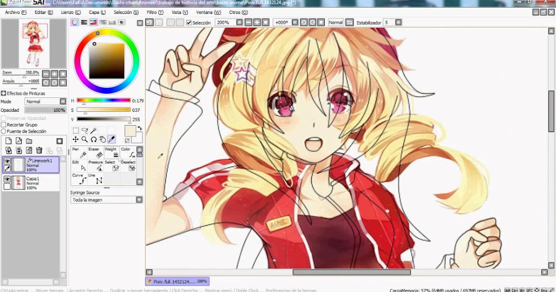
Task: Toggle the HSV slider panel
Action: (93, 22)
